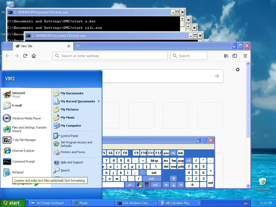Click the Mypal browser reload button

(x=25, y=56)
